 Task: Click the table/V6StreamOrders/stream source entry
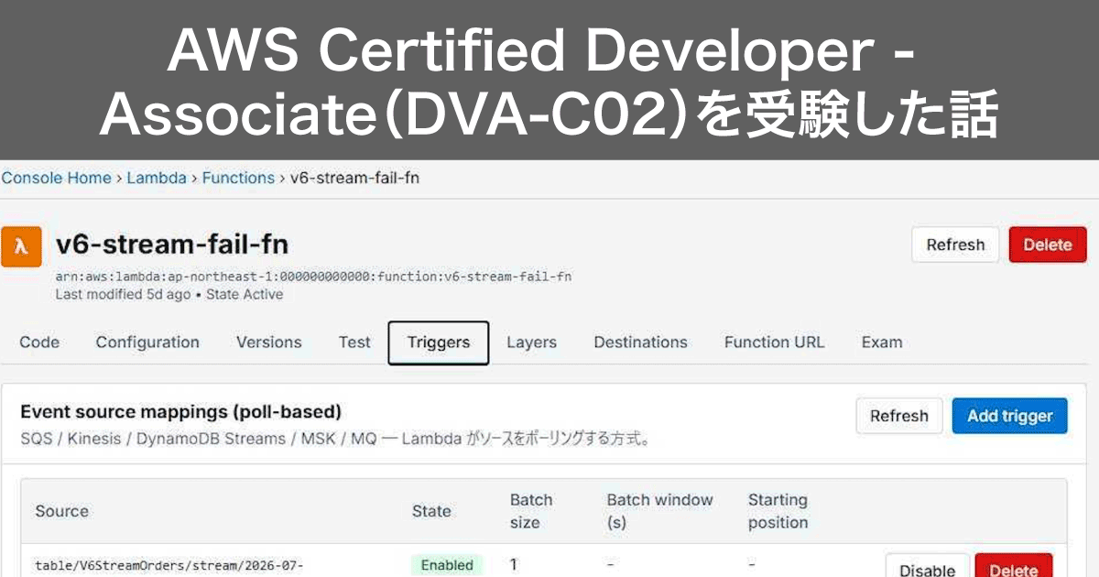[169, 565]
